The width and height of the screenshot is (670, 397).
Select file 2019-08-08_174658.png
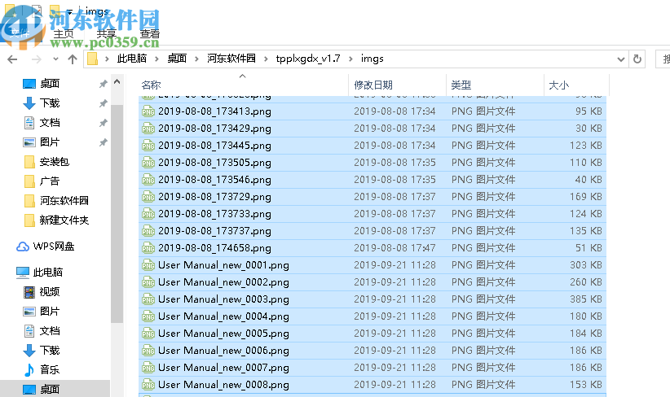214,248
